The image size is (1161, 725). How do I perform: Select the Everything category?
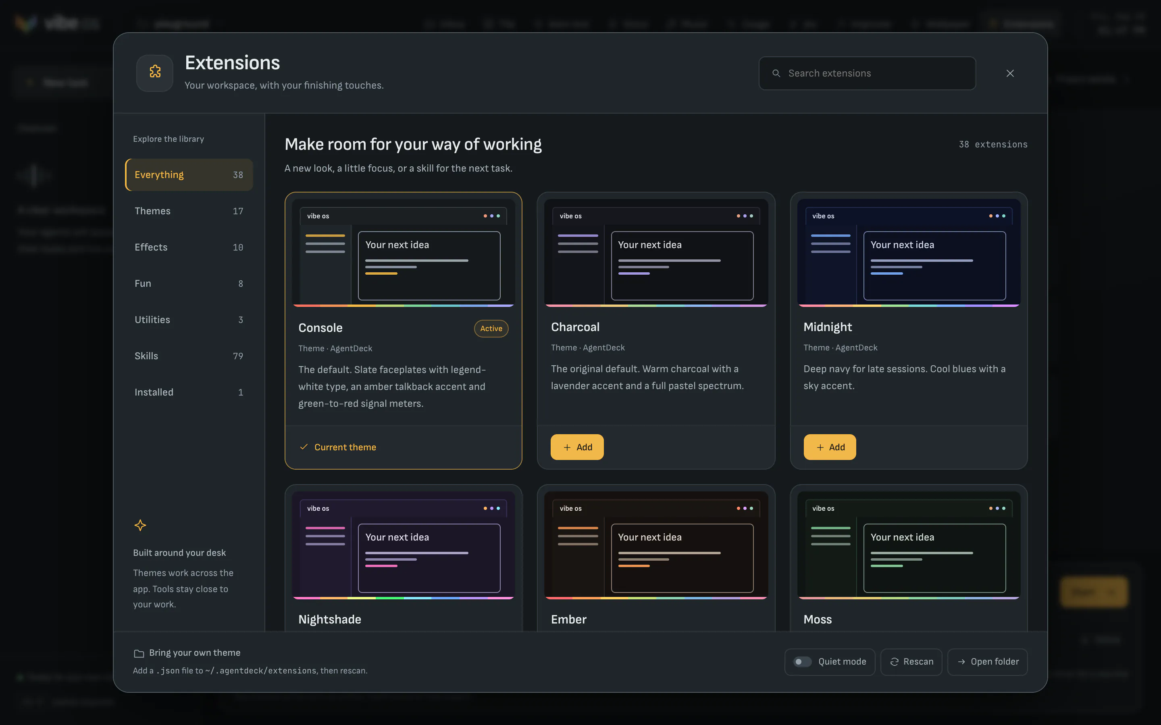pyautogui.click(x=189, y=174)
